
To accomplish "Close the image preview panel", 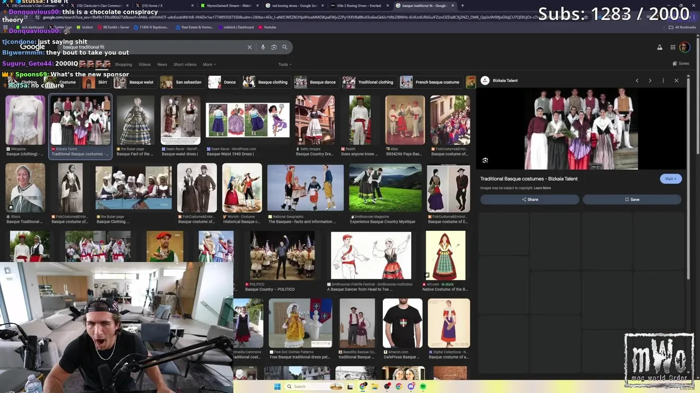I will [676, 80].
